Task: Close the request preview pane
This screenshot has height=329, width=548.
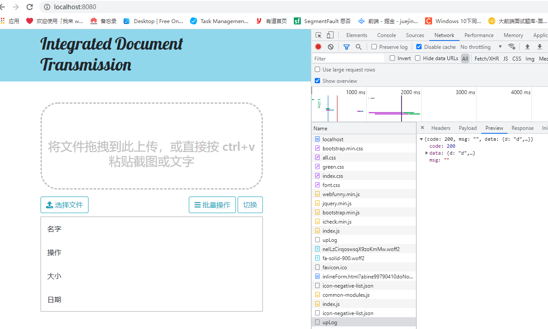Action: [422, 128]
